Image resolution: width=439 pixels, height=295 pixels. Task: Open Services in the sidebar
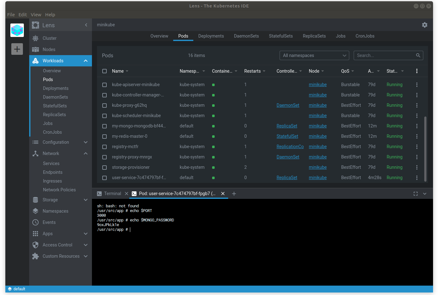pos(51,163)
